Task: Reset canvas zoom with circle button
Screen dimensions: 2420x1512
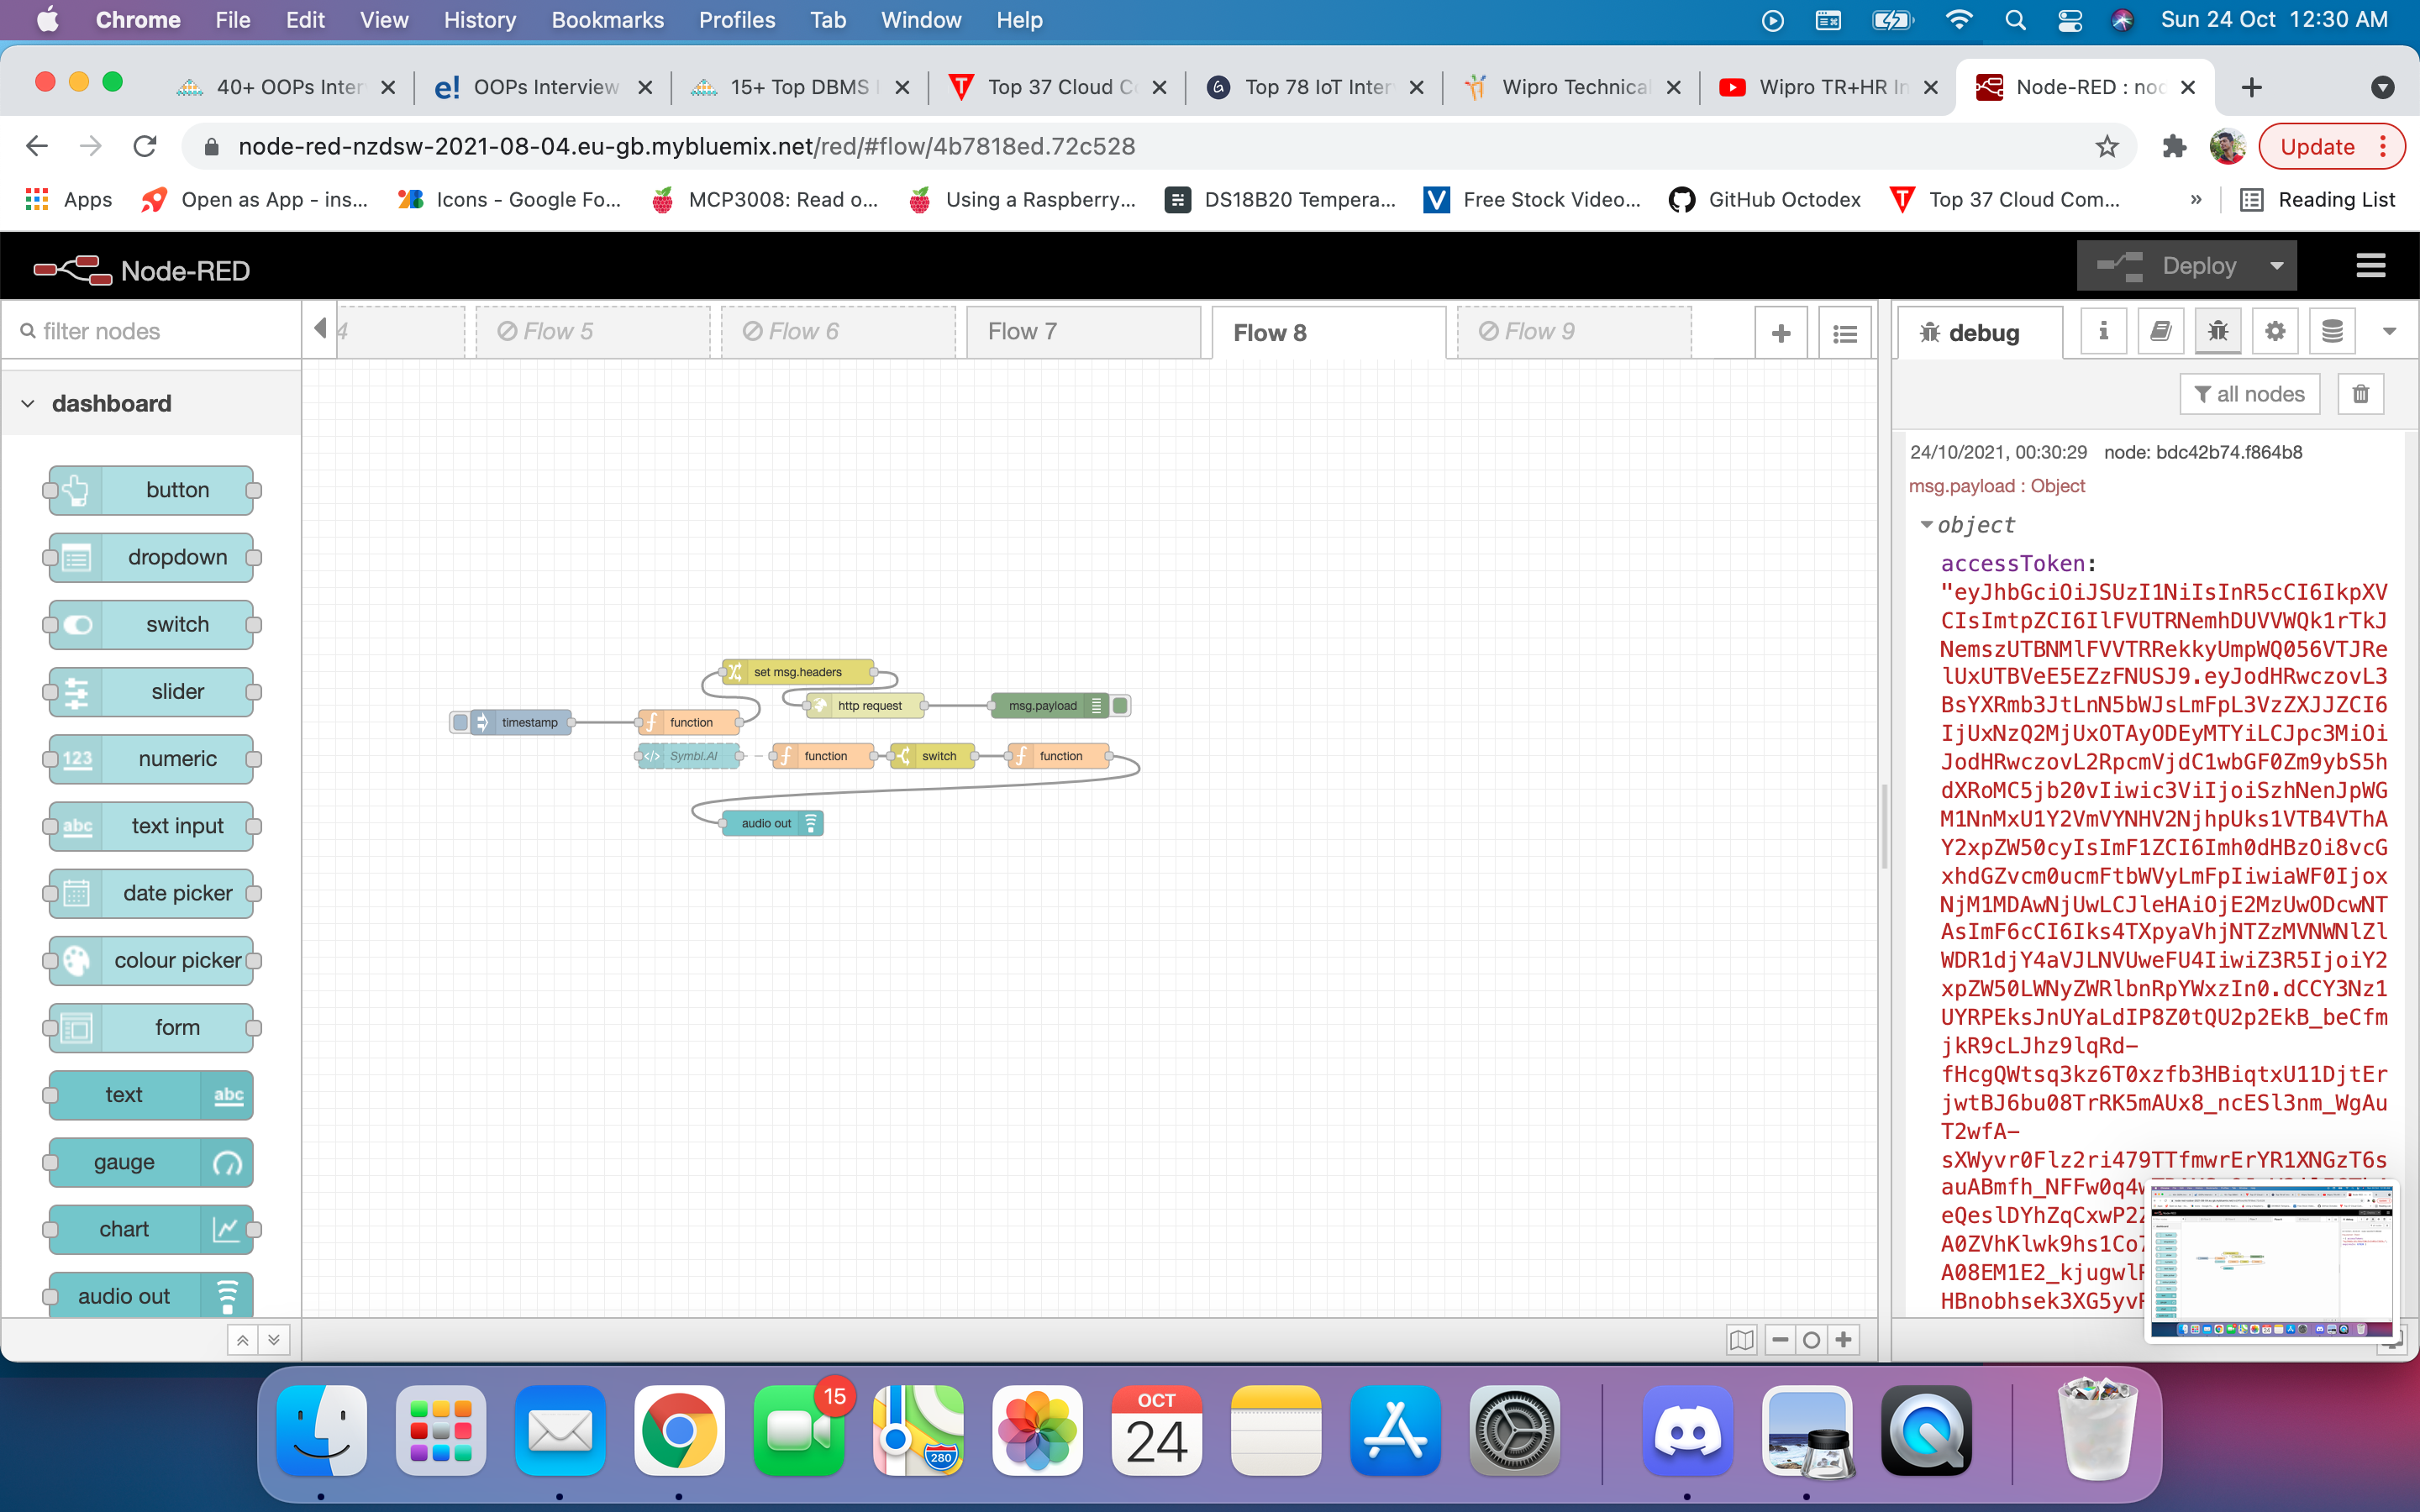Action: [x=1811, y=1340]
